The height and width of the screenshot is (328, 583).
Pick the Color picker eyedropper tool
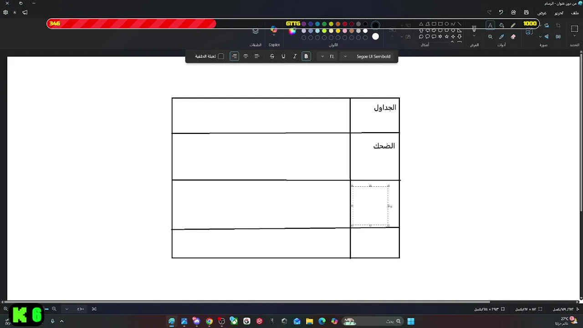click(502, 37)
